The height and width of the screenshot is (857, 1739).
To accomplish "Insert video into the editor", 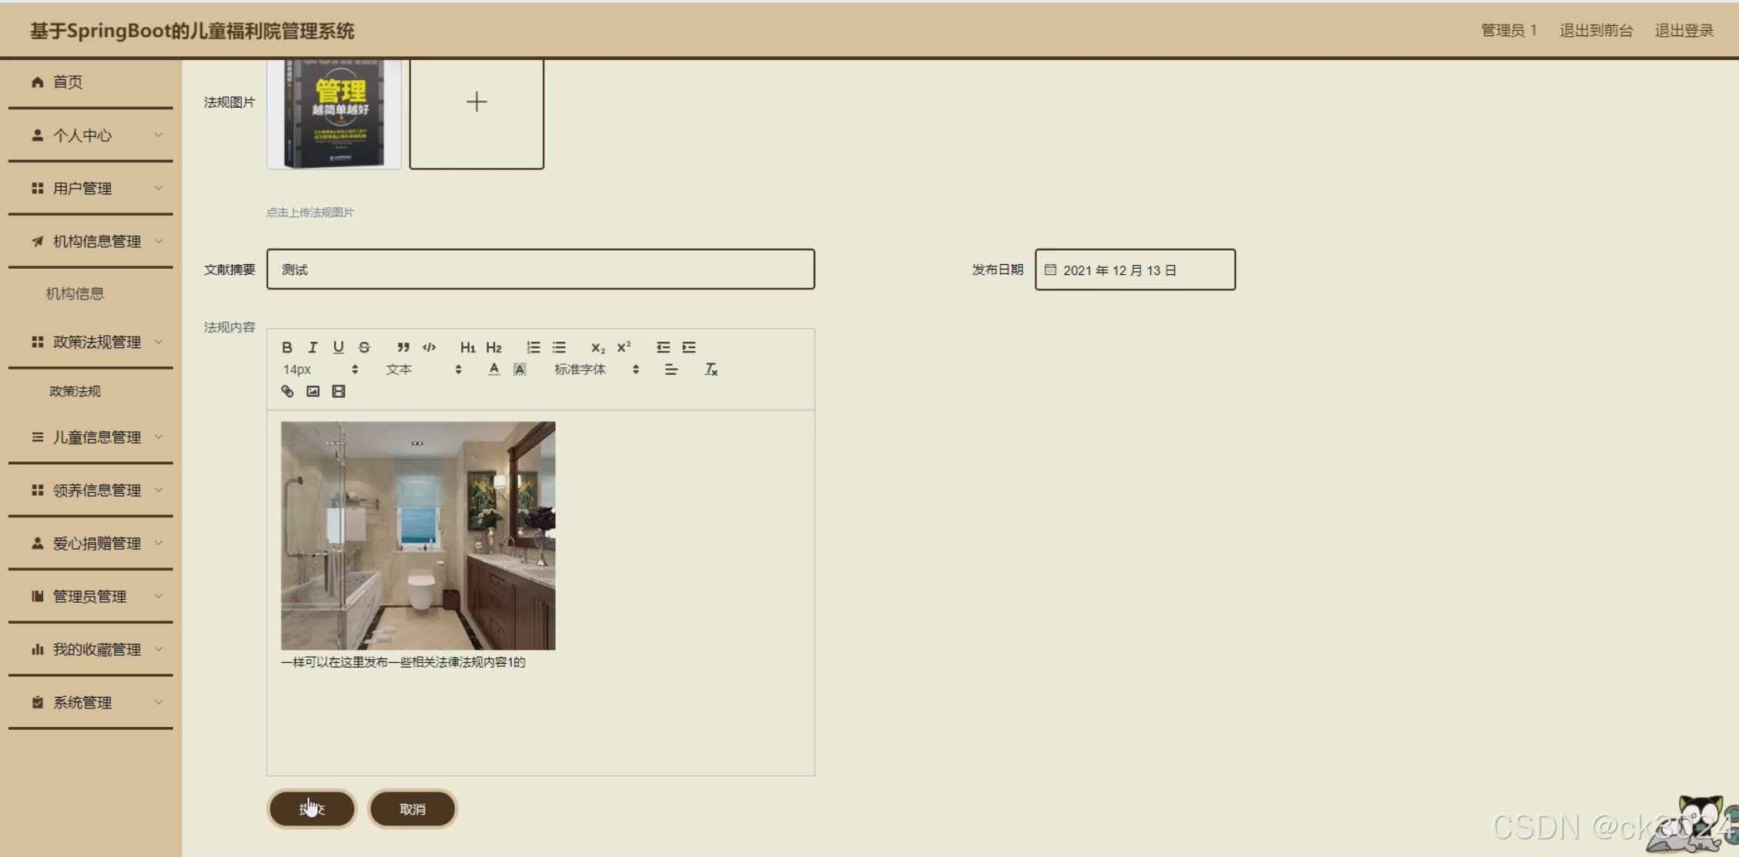I will (339, 391).
